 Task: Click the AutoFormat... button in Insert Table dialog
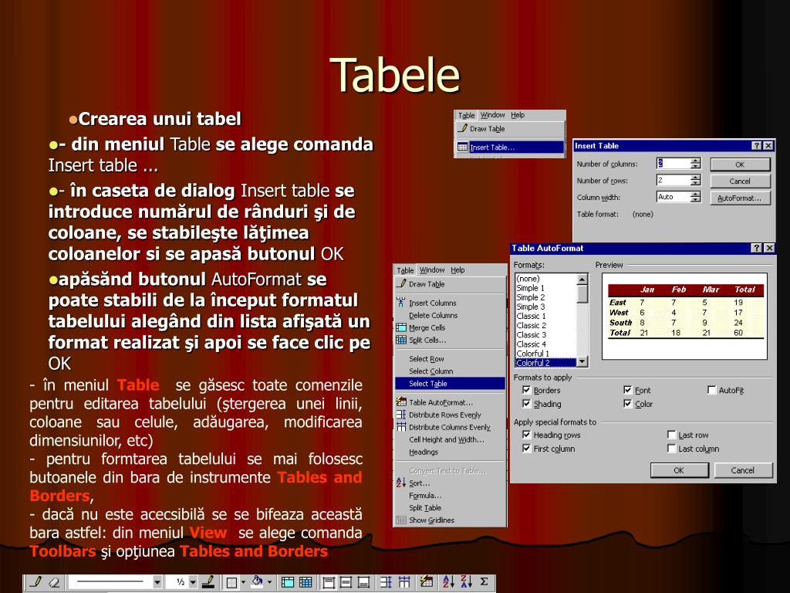(x=740, y=198)
